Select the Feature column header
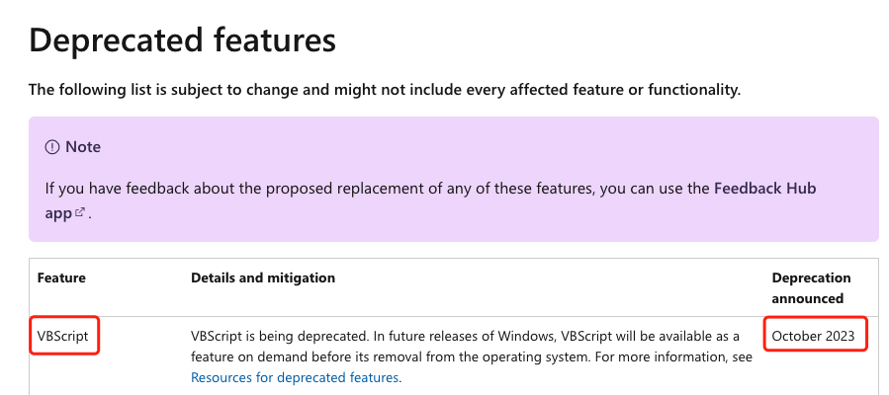Screen dimensions: 889x395 (x=61, y=277)
